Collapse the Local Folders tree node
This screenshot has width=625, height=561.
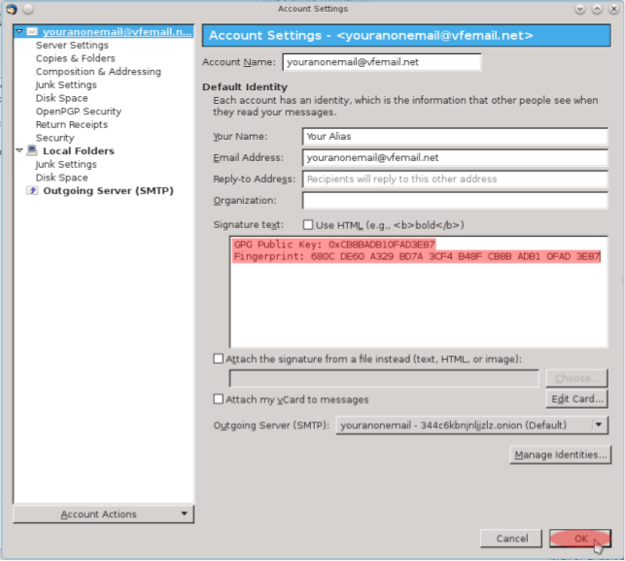[x=19, y=151]
